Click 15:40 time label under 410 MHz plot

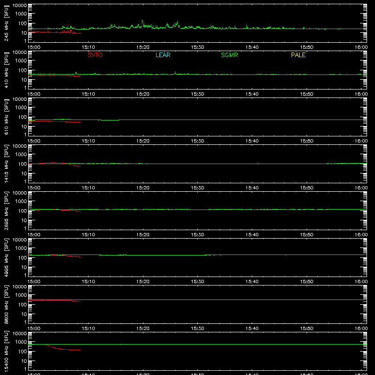tap(252, 94)
